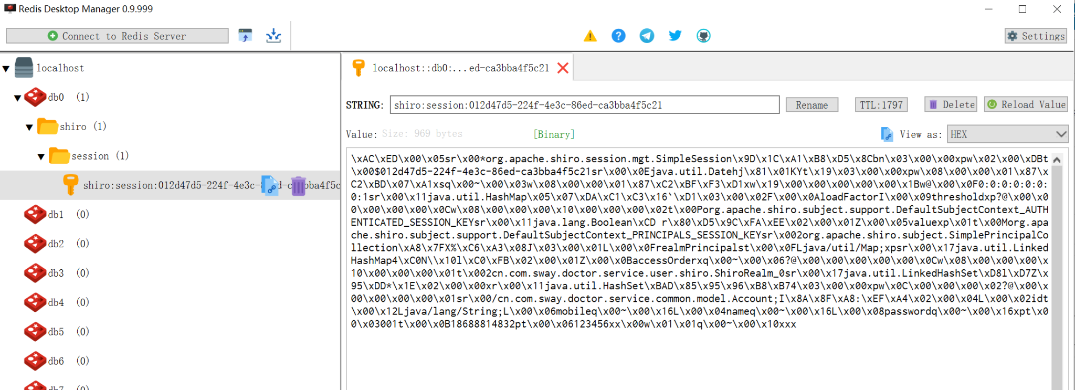Click the shiro folder icon
The width and height of the screenshot is (1075, 390).
(47, 127)
